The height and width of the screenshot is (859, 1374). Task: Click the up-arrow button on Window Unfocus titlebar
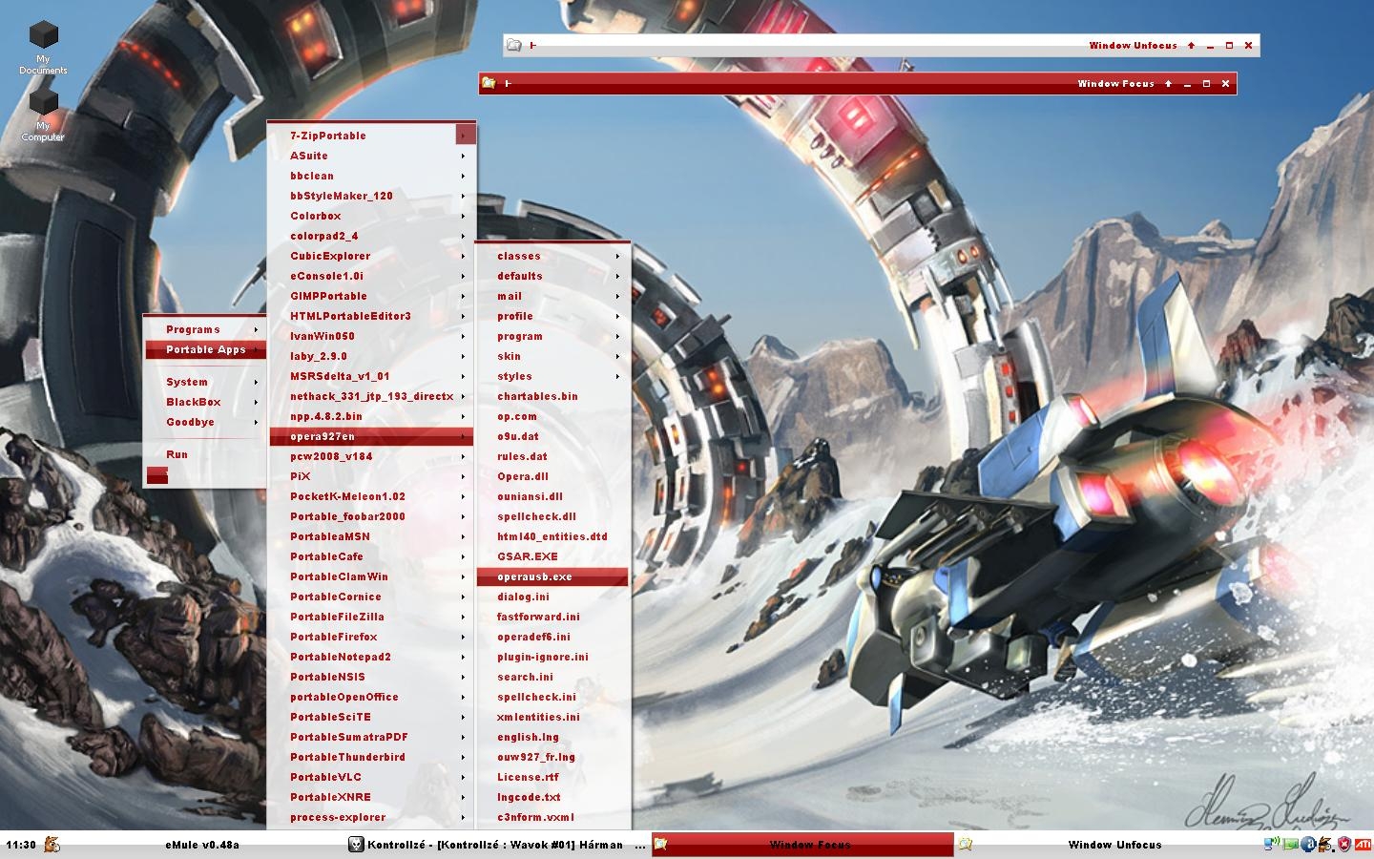1191,46
